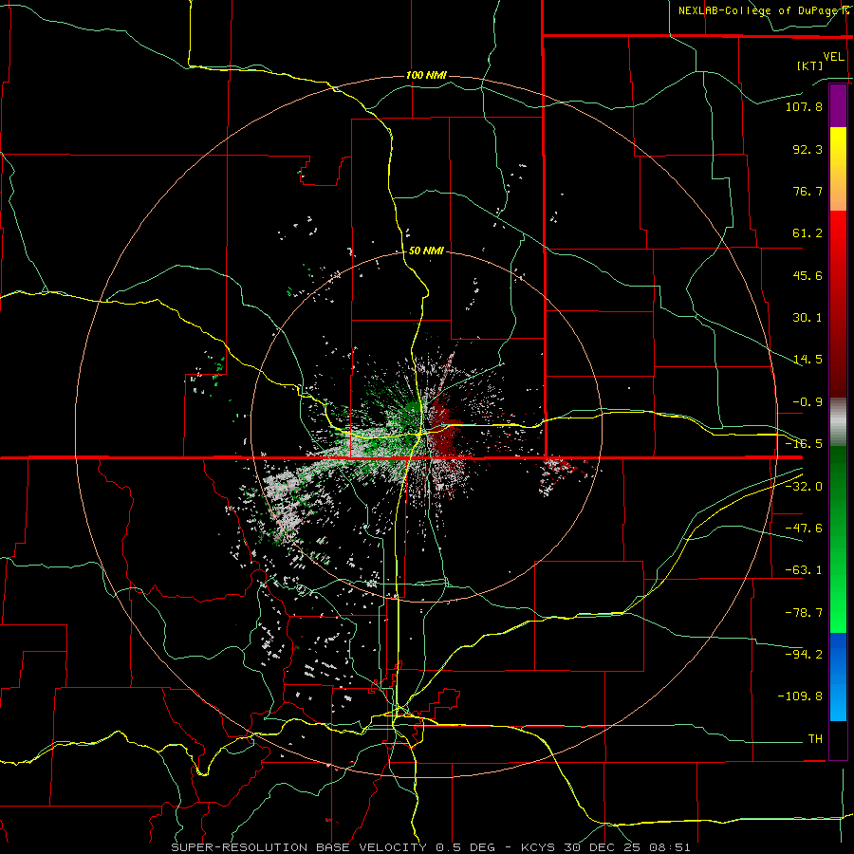
Task: Pick the red segment of the velocity color bar
Action: click(x=838, y=304)
